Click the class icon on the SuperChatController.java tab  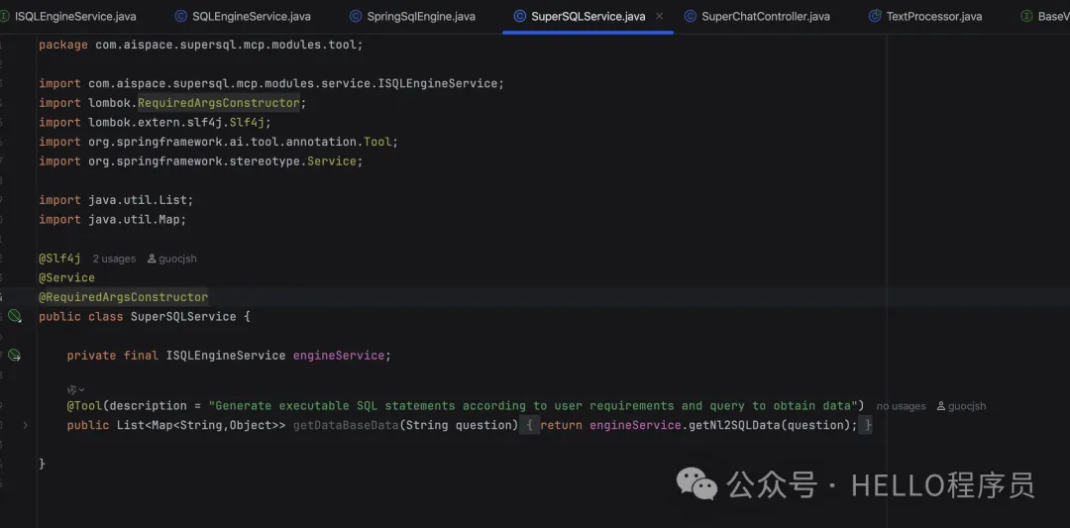pyautogui.click(x=691, y=17)
